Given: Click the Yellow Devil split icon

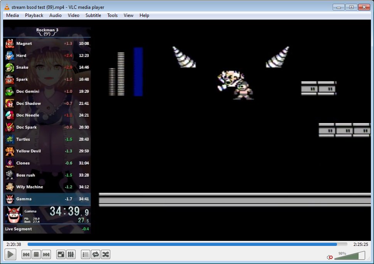Looking at the screenshot, I should pos(10,151).
